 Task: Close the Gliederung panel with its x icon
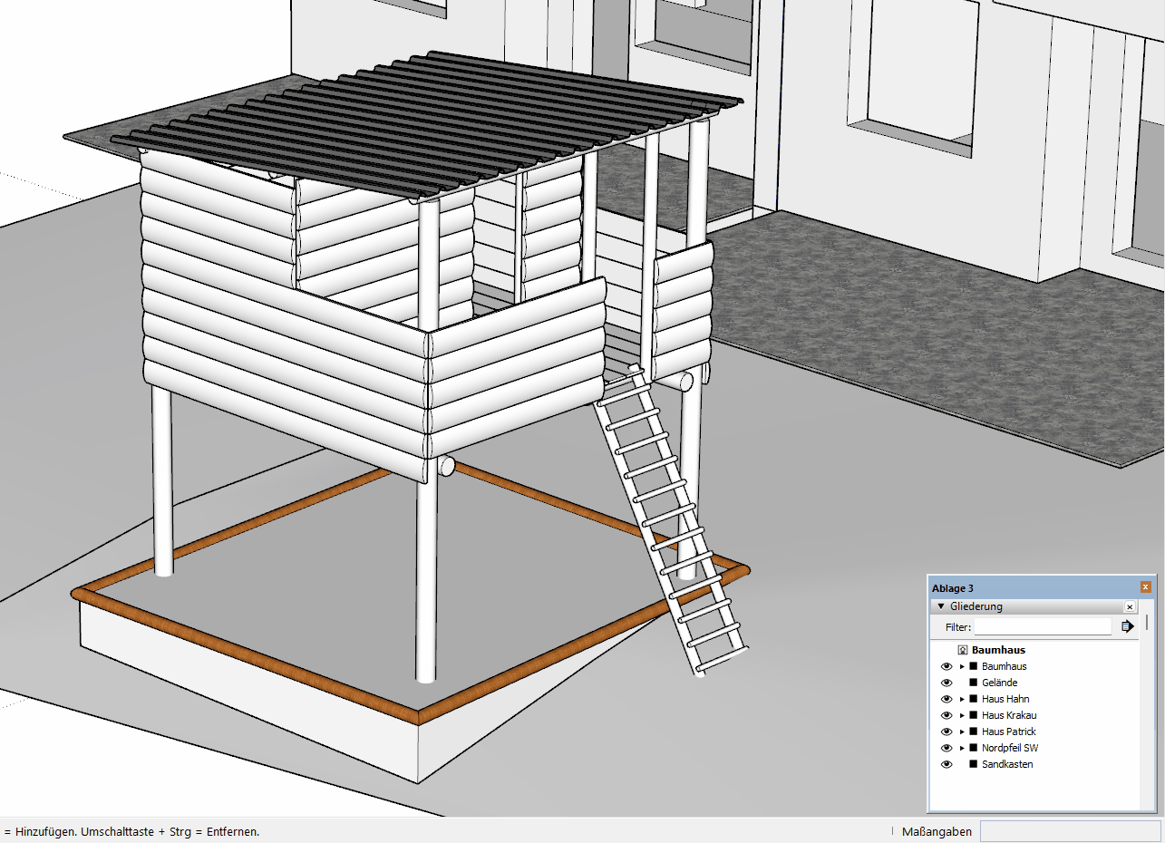[1130, 606]
